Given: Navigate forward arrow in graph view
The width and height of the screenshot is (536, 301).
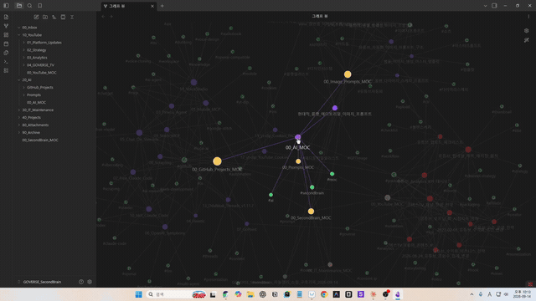Looking at the screenshot, I should click(111, 16).
